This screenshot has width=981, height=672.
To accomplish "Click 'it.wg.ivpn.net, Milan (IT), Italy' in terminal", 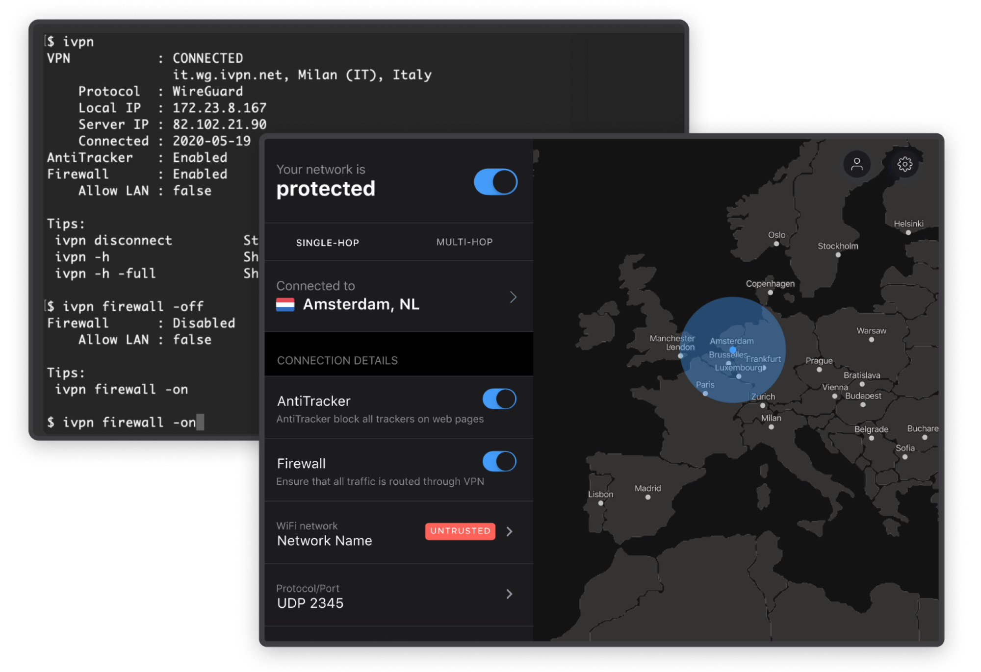I will click(302, 75).
